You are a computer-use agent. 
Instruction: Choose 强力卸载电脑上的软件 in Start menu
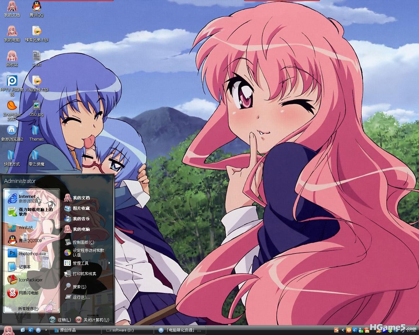pos(31,212)
